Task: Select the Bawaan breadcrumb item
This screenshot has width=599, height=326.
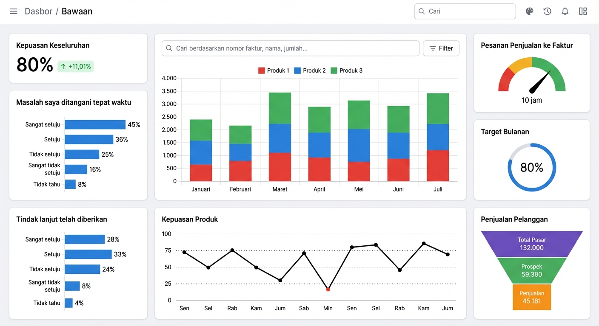Action: 77,11
